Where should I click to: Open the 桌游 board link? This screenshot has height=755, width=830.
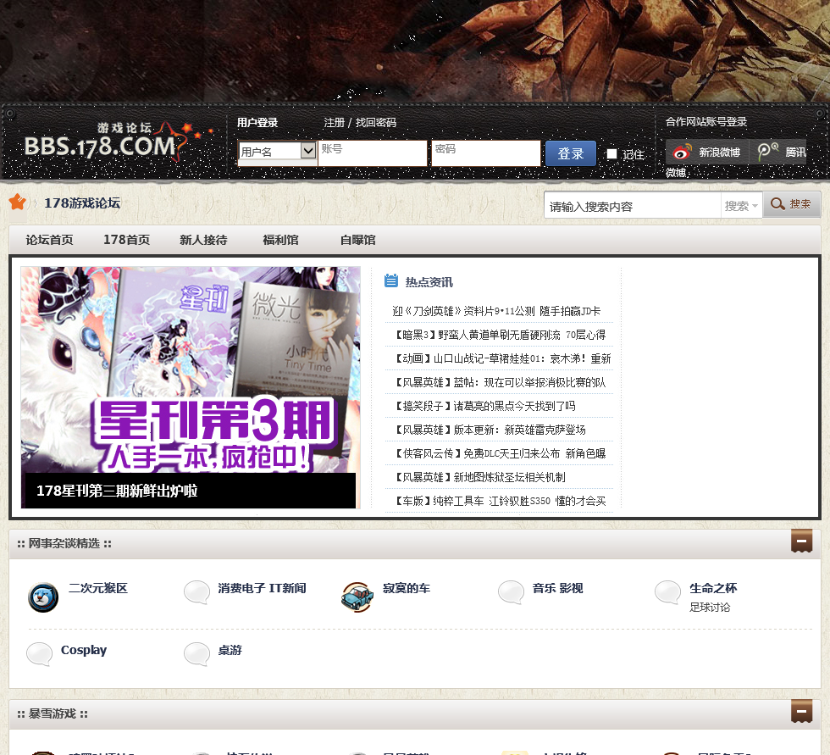point(230,650)
